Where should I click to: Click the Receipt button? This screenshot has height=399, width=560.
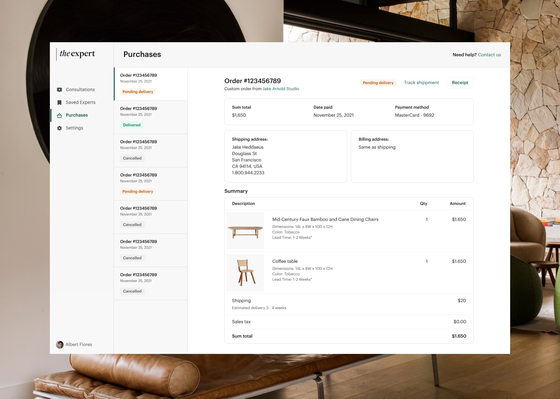[x=460, y=82]
